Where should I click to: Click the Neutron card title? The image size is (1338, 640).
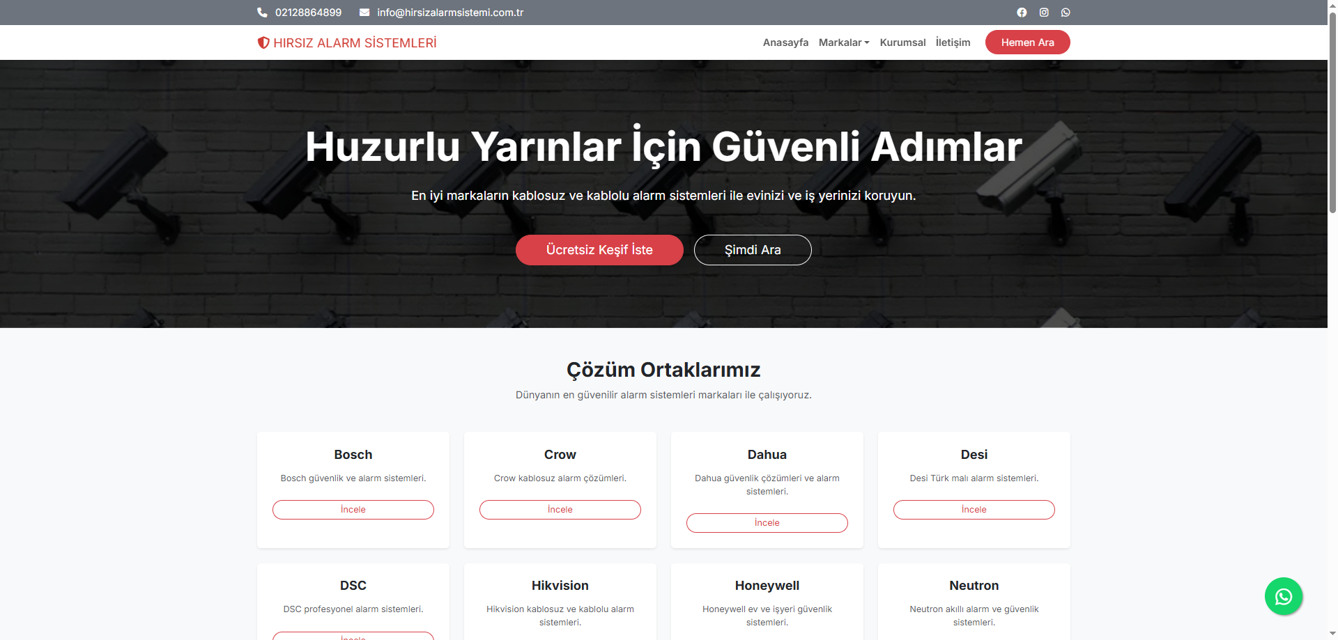tap(974, 586)
